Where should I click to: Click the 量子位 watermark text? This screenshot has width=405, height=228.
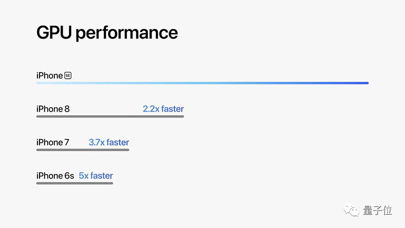377,210
